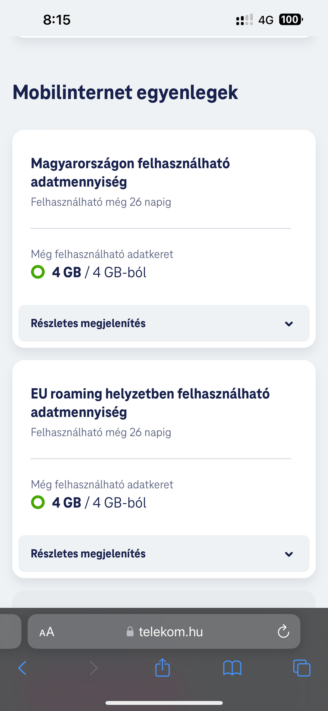Open the bookmarks book icon
The image size is (328, 711).
point(232,668)
